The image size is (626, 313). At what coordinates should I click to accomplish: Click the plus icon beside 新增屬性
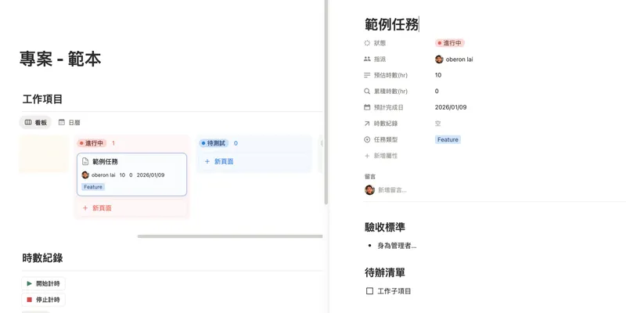pos(367,156)
